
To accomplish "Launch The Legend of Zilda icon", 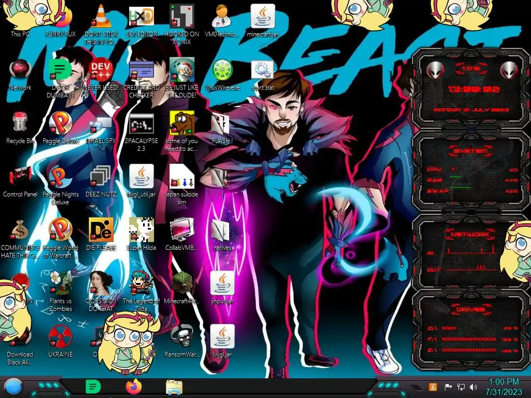I will coord(141,292).
